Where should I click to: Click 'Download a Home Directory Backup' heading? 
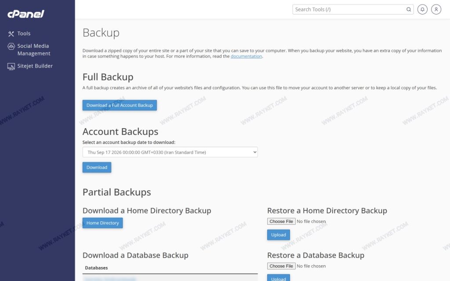[x=147, y=211]
